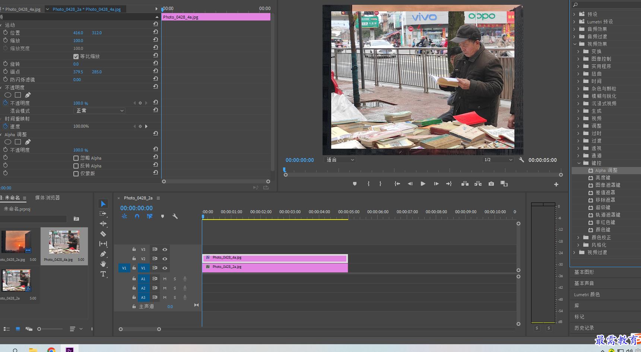Open button editor plus icon
Image resolution: width=641 pixels, height=352 pixels.
(556, 184)
